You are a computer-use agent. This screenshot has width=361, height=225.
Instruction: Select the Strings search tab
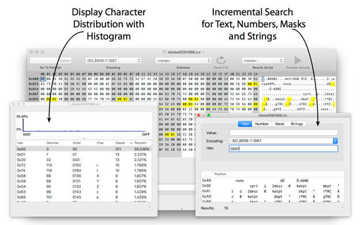[x=296, y=124]
